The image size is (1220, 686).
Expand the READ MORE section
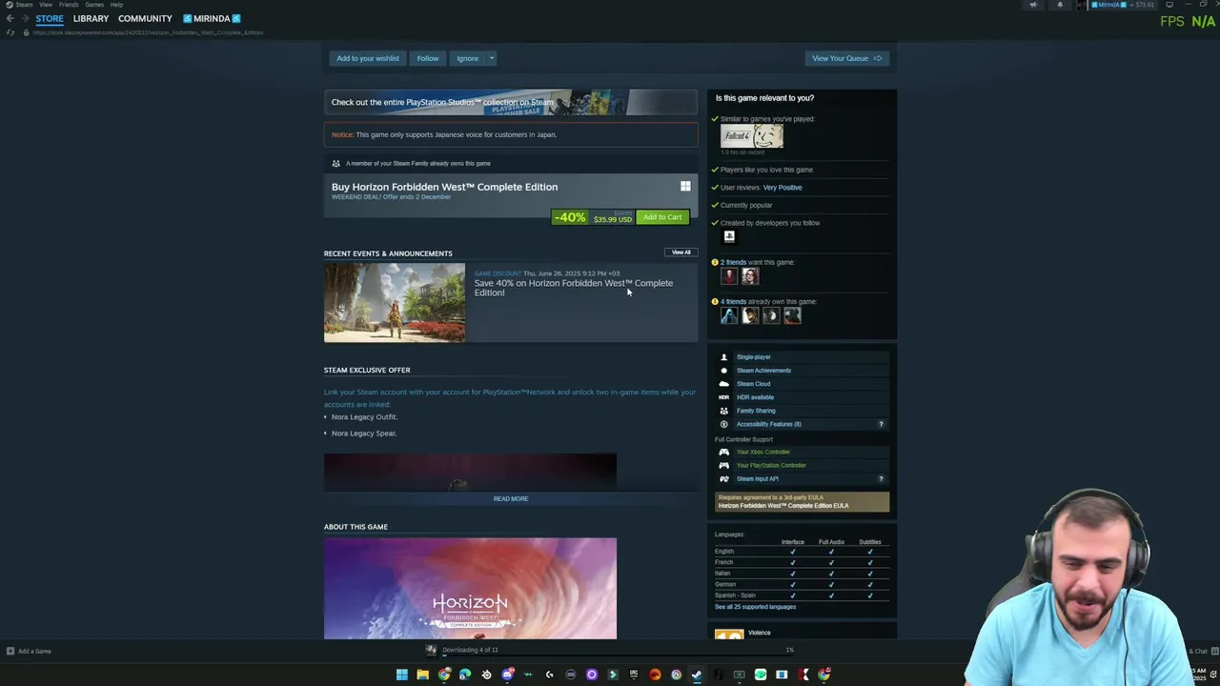pos(511,498)
